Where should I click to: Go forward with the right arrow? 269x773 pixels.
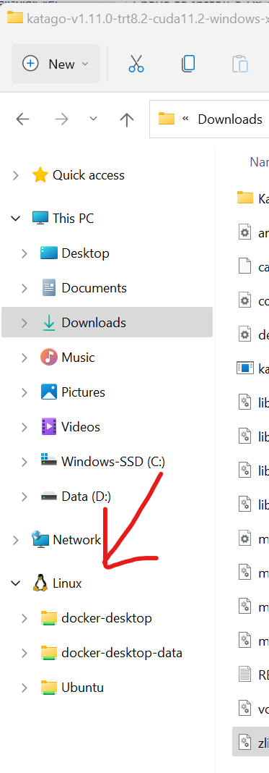pos(61,119)
